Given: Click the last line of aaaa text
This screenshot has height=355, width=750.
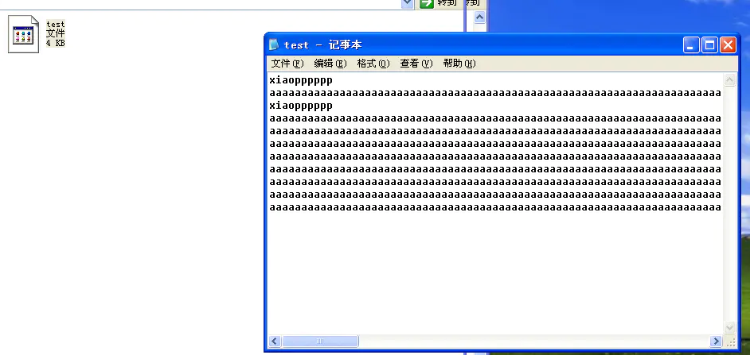Looking at the screenshot, I should click(495, 207).
